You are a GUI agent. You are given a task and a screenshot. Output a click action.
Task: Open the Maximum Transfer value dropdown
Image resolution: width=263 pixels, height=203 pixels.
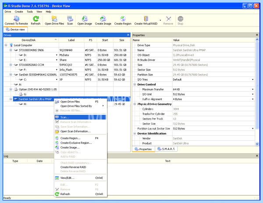(x=252, y=89)
